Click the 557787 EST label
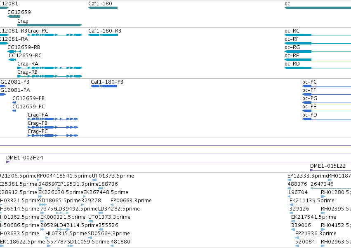351x248 pixels. 57,242
